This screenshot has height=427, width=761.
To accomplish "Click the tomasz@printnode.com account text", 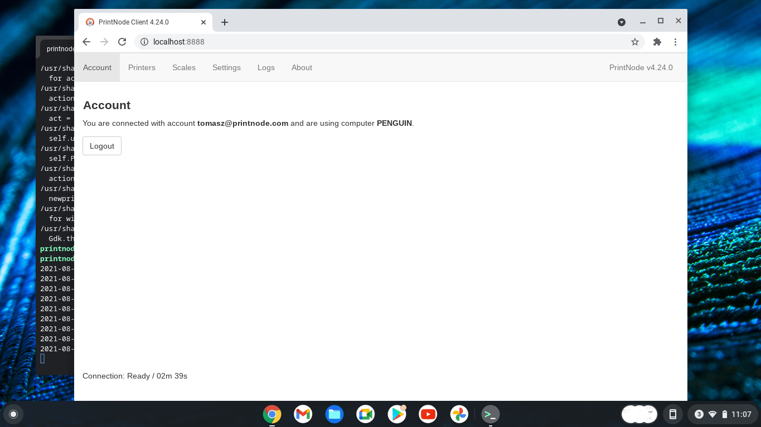I will coord(243,123).
